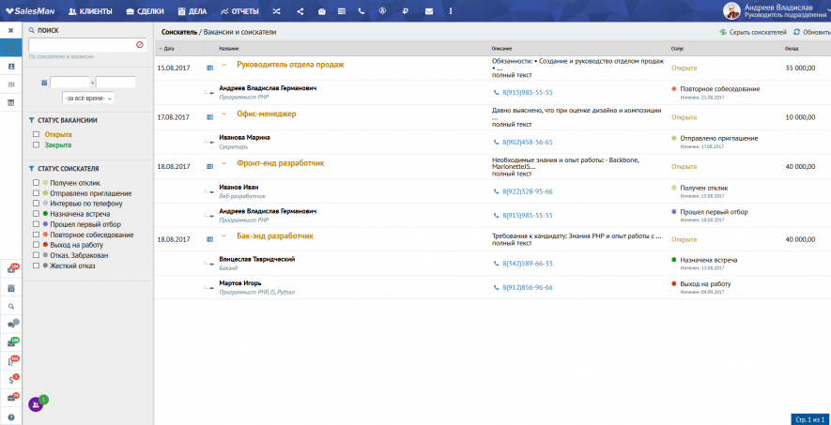The image size is (831, 425).
Task: Clear search with the red cancel icon
Action: coord(140,44)
